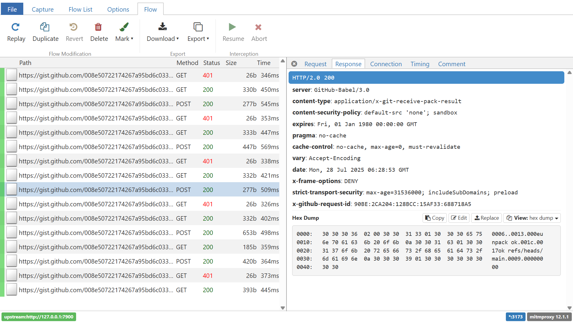Copy the hex dump content
The height and width of the screenshot is (322, 573).
click(435, 218)
